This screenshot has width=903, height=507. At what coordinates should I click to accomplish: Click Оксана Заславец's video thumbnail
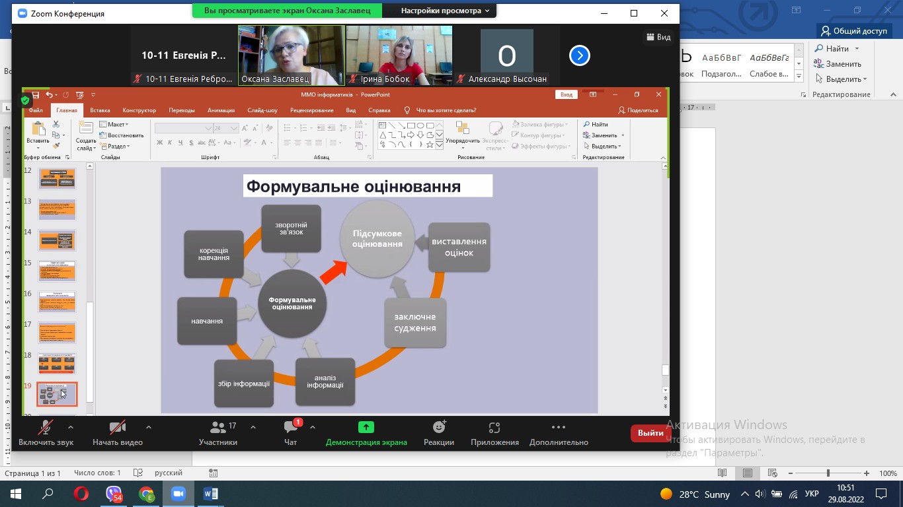291,55
